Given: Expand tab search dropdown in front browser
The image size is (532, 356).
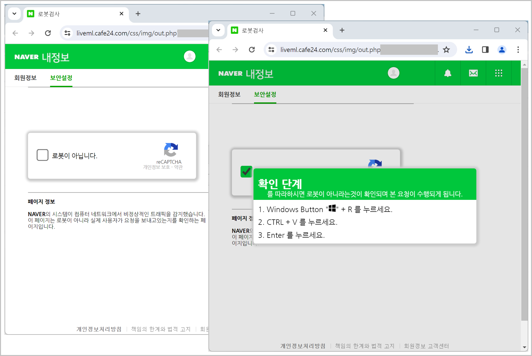Looking at the screenshot, I should (x=218, y=30).
